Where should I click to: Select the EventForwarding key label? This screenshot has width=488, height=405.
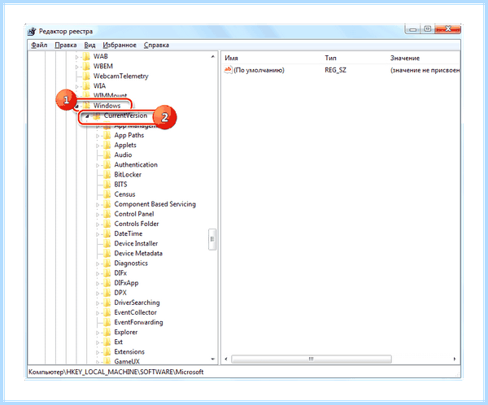click(138, 323)
